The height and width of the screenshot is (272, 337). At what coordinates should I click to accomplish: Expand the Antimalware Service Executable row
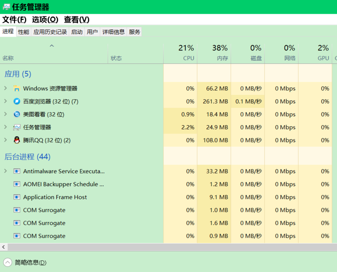pos(5,171)
